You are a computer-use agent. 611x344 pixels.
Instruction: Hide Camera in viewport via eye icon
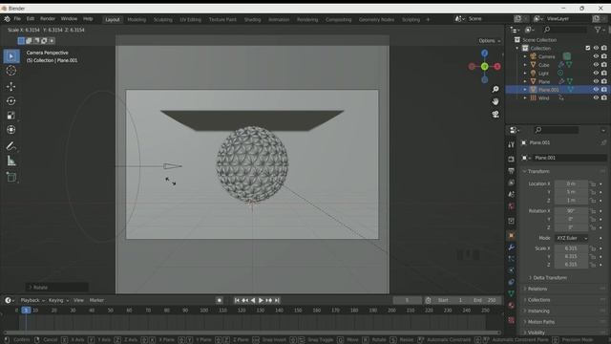(x=596, y=56)
